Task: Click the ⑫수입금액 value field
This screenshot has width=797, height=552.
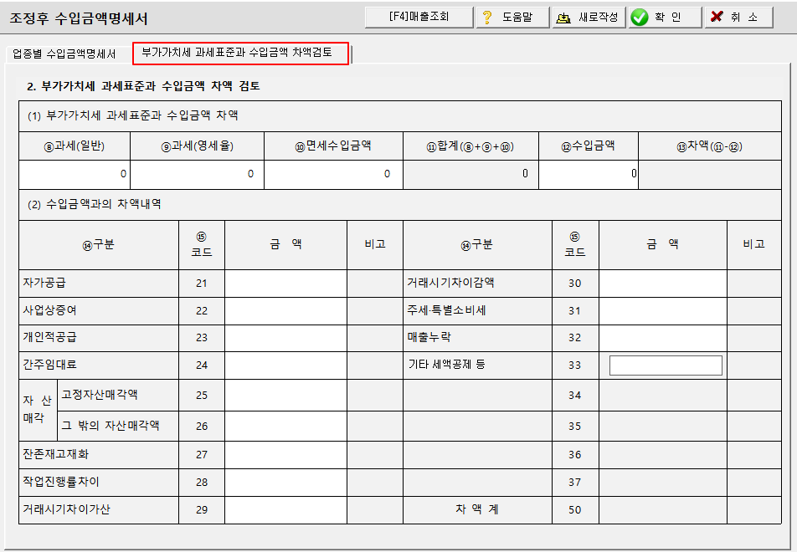Action: tap(589, 174)
